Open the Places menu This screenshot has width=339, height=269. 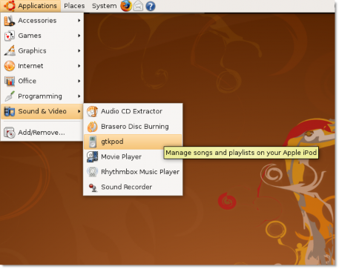(74, 6)
